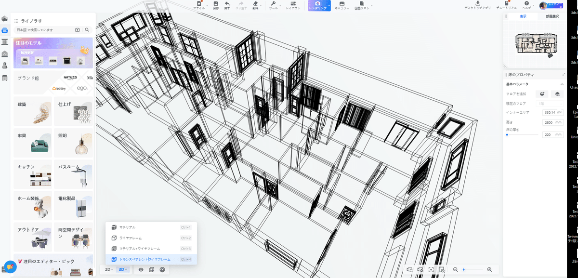Screen dimensions: 578x278
Task: Open the ギャラリー gallery icon
Action: [x=342, y=3]
